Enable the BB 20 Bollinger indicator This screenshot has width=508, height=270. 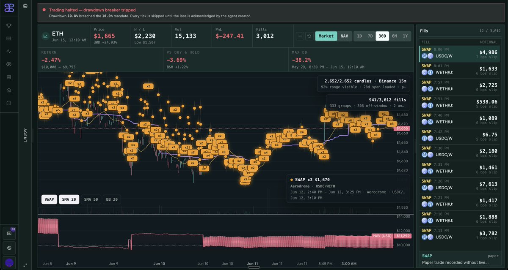coord(112,199)
